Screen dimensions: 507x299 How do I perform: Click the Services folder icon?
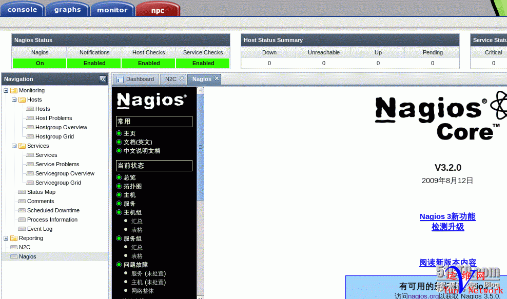click(x=22, y=146)
